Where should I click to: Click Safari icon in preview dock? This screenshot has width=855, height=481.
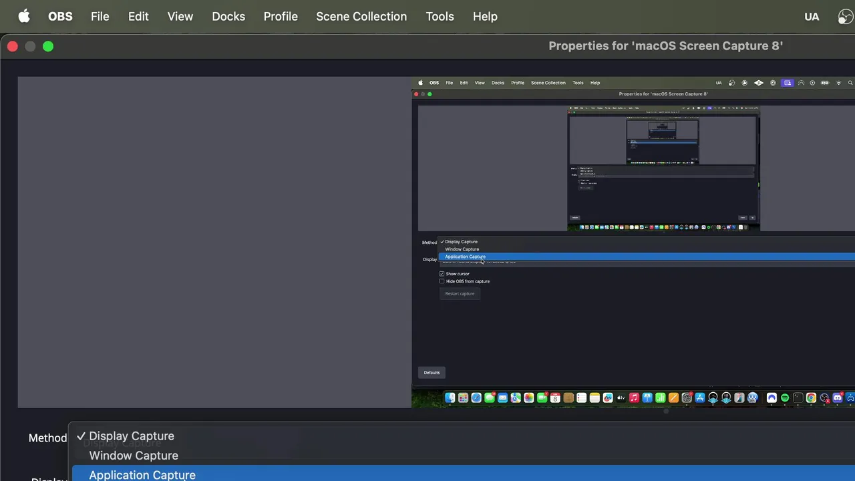pos(476,397)
